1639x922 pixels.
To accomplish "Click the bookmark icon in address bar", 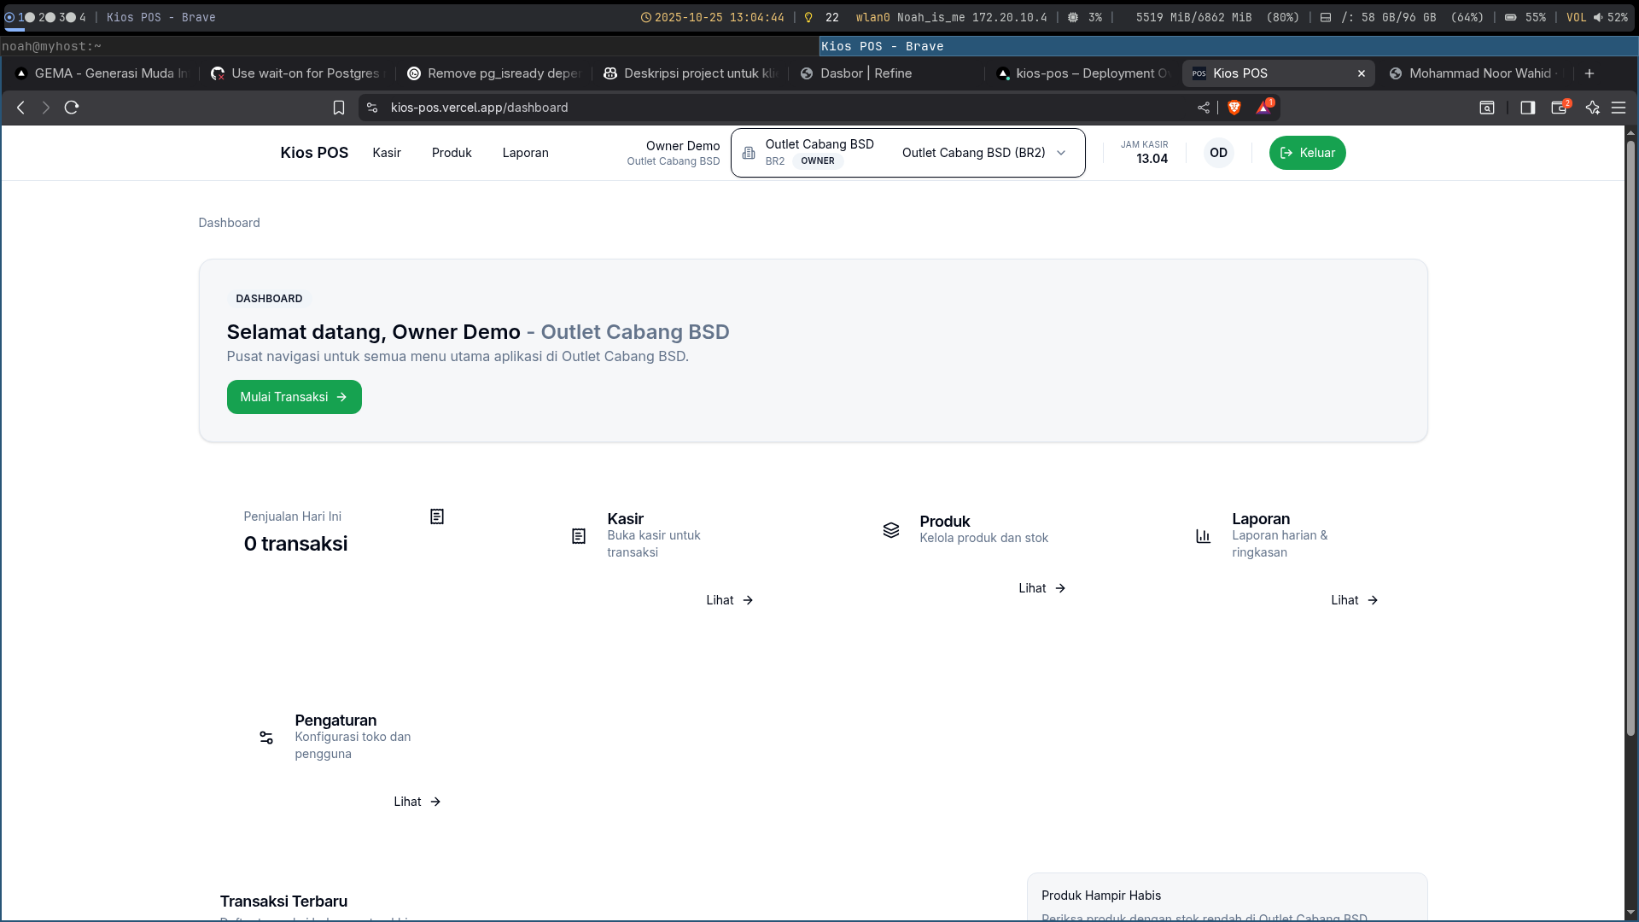I will [x=339, y=108].
